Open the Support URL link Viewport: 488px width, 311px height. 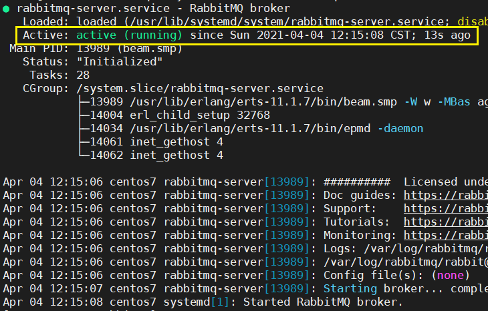click(x=445, y=209)
